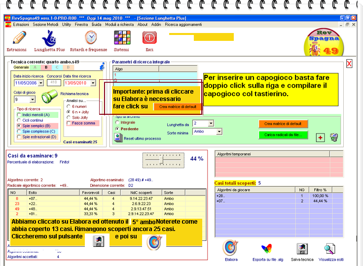Click the RevSpagna 49 logo badge
The width and height of the screenshot is (363, 266).
324,42
